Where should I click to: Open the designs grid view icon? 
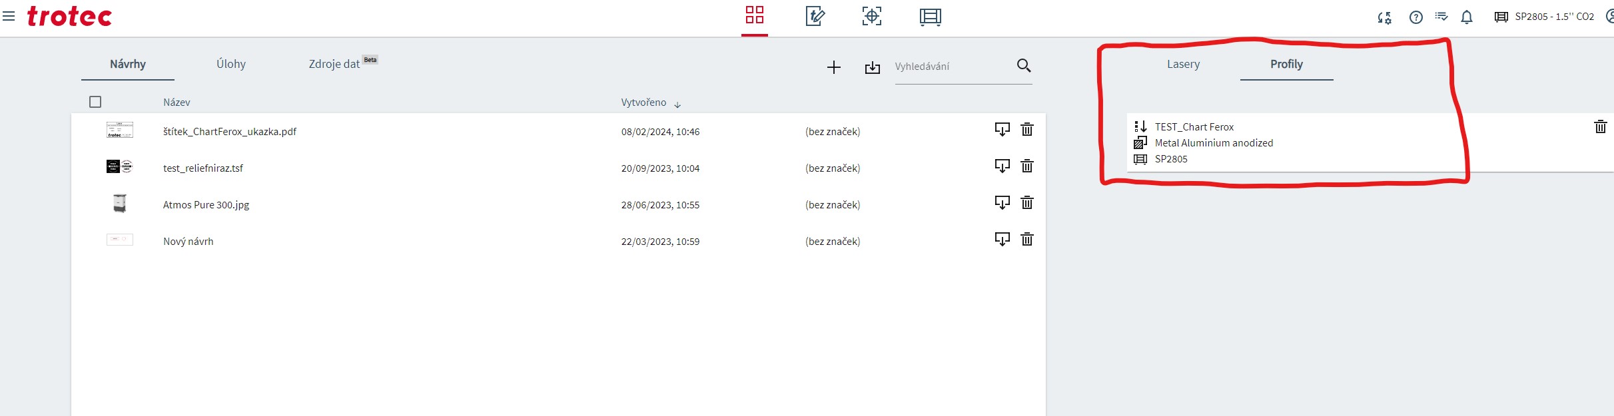tap(754, 15)
